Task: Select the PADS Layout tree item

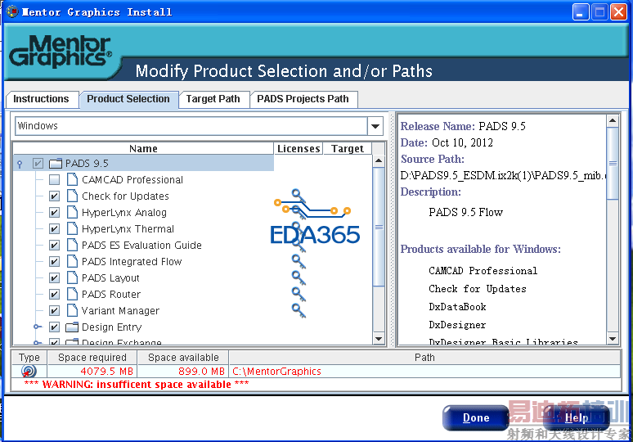Action: point(110,278)
